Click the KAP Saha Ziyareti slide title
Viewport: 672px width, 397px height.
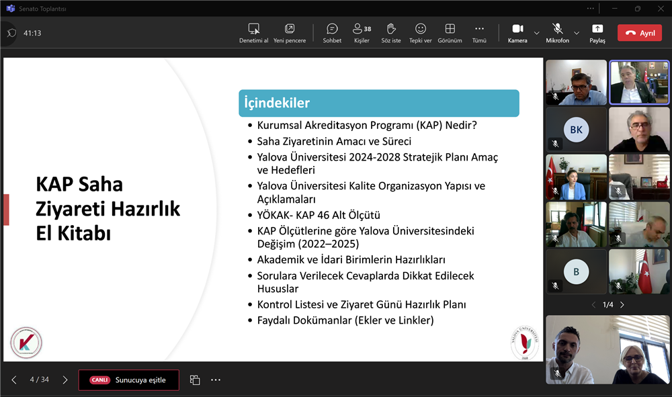point(108,209)
